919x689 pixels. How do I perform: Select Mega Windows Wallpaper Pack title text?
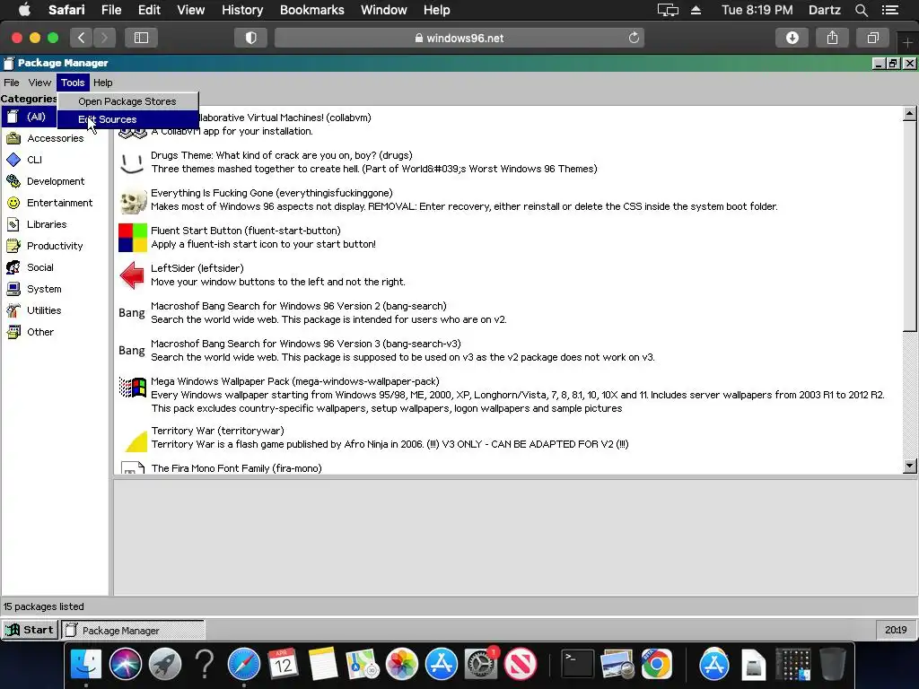(294, 381)
